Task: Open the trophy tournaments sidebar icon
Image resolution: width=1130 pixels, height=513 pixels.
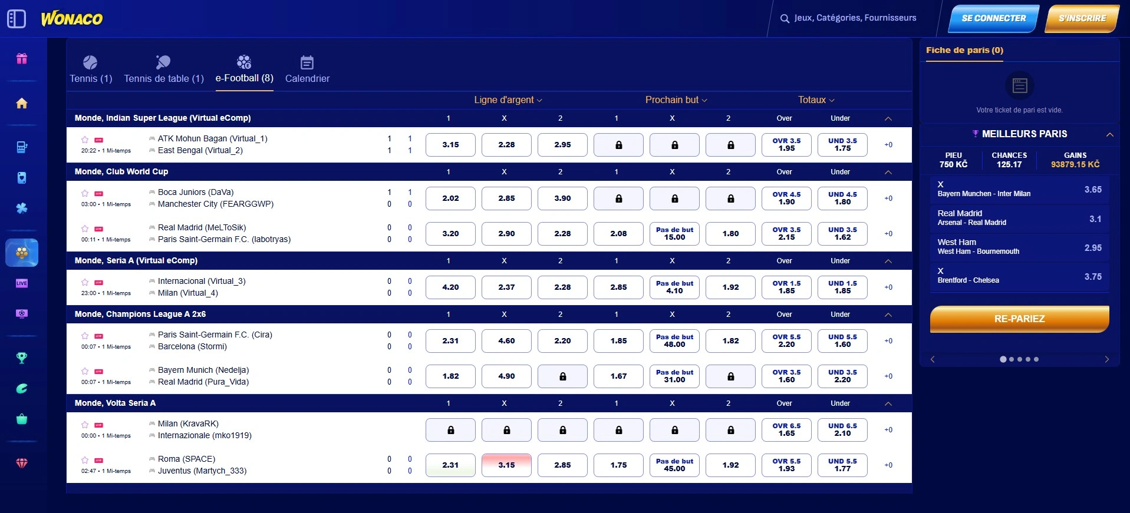Action: tap(22, 358)
